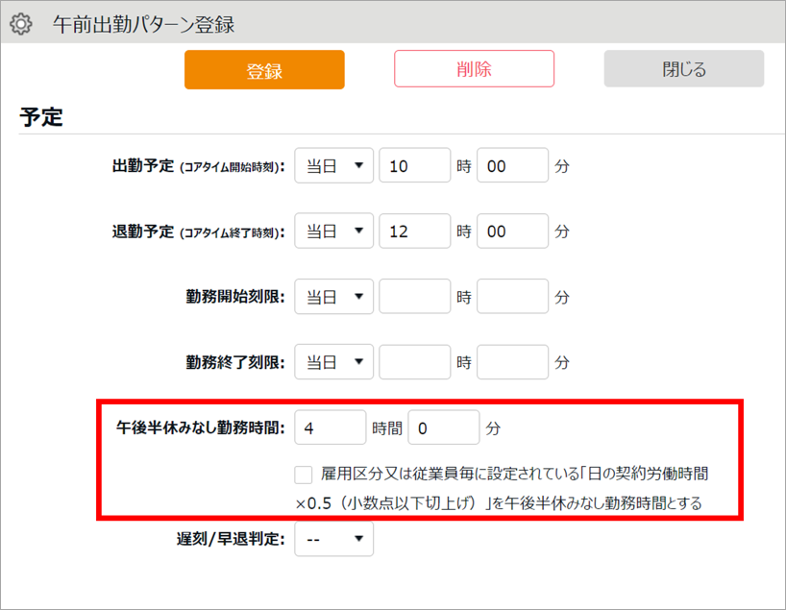Click the 削除 delete button
Screen dimensions: 786x610
tap(474, 69)
